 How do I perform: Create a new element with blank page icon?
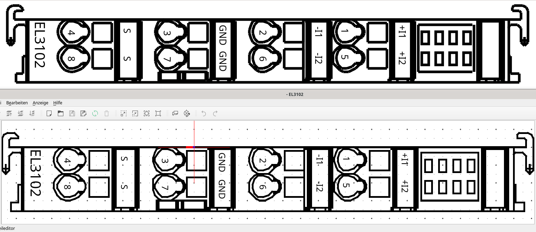49,113
